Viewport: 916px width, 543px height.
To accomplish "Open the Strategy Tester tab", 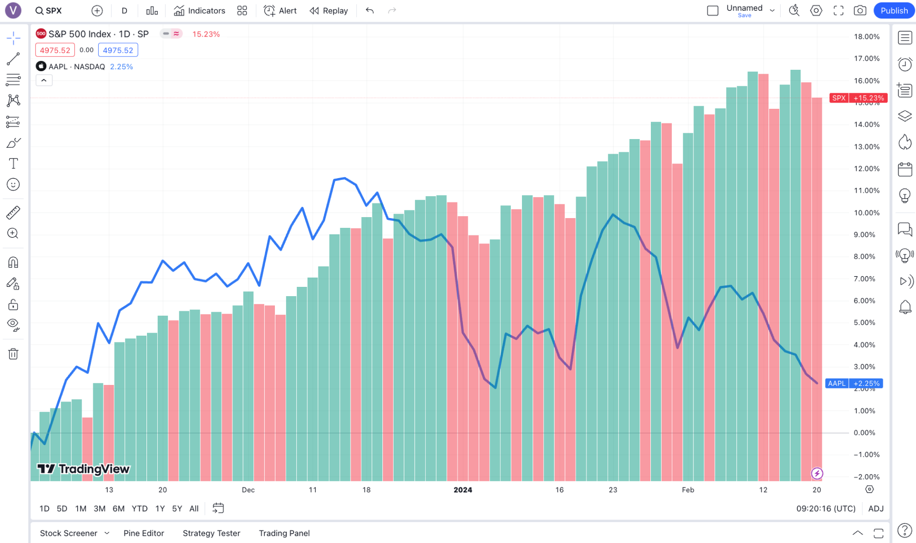I will coord(211,533).
